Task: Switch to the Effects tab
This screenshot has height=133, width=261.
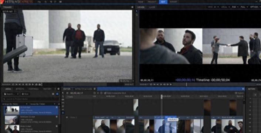Action: [20, 89]
